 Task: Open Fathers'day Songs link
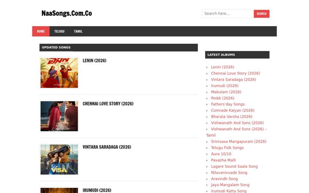tap(227, 104)
